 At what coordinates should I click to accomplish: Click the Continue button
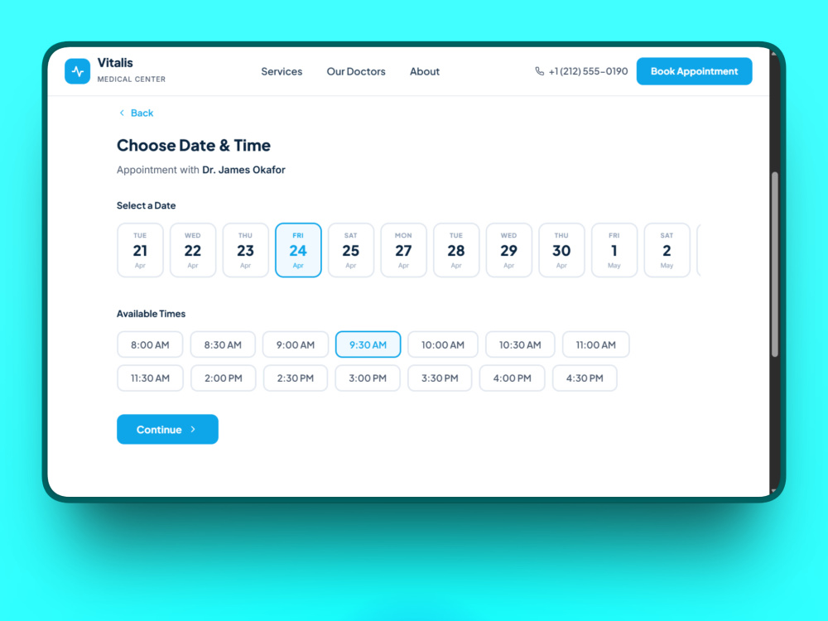pos(167,429)
